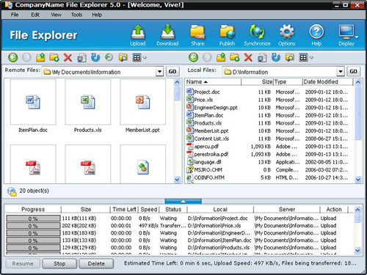This screenshot has height=275, width=367.
Task: Expand Remote Files view mode dropdown arrow
Action: (145, 58)
